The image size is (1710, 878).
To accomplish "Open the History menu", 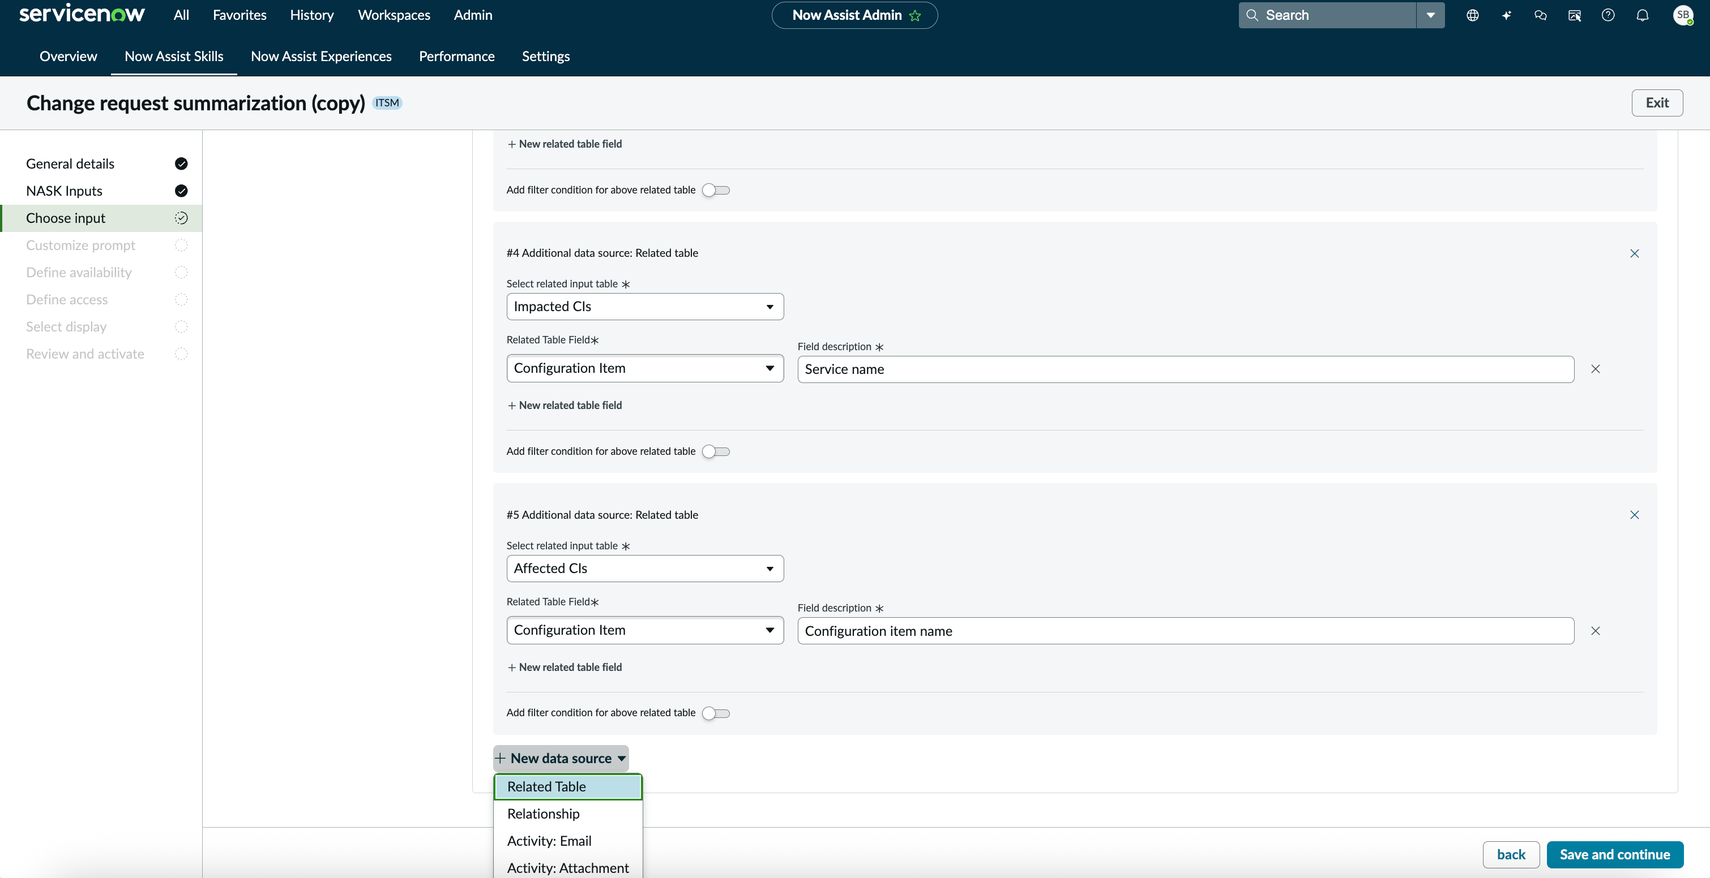I will coord(312,15).
